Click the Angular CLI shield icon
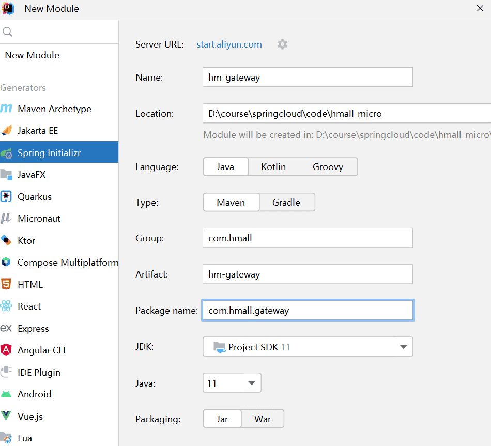The height and width of the screenshot is (446, 491). point(6,350)
